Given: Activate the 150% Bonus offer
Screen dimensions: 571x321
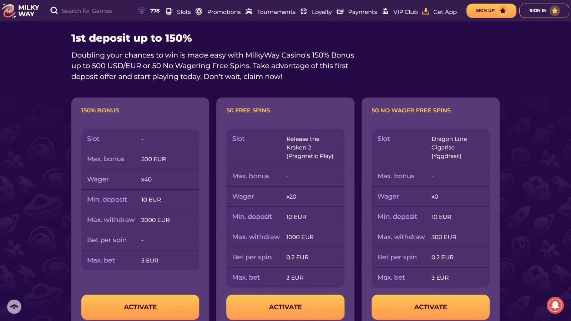Looking at the screenshot, I should pyautogui.click(x=140, y=307).
